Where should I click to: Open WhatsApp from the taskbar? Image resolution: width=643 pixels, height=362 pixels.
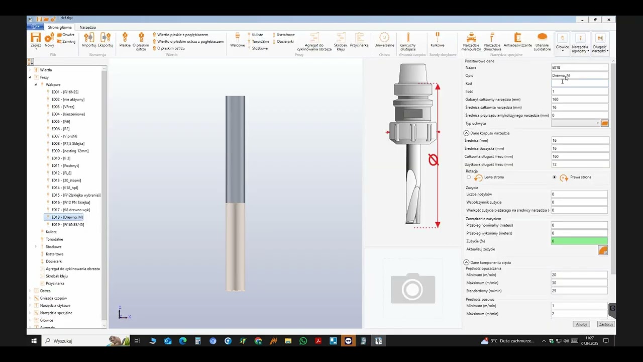pyautogui.click(x=303, y=341)
